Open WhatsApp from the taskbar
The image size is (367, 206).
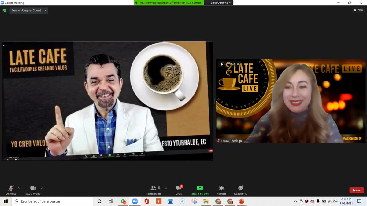(123, 201)
